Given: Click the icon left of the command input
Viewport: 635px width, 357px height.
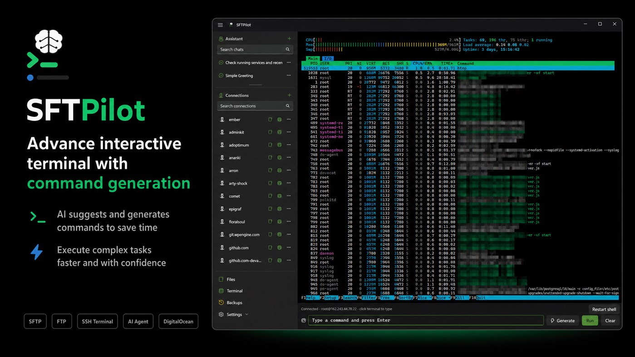Looking at the screenshot, I should click(x=304, y=320).
